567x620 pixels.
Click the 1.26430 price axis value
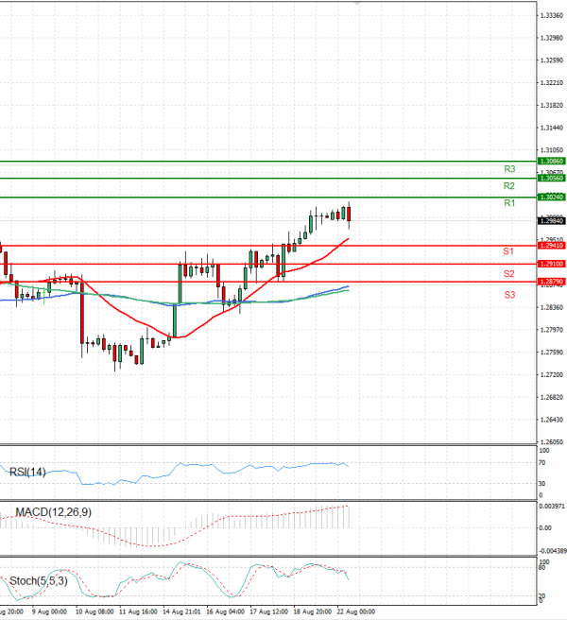pos(552,420)
